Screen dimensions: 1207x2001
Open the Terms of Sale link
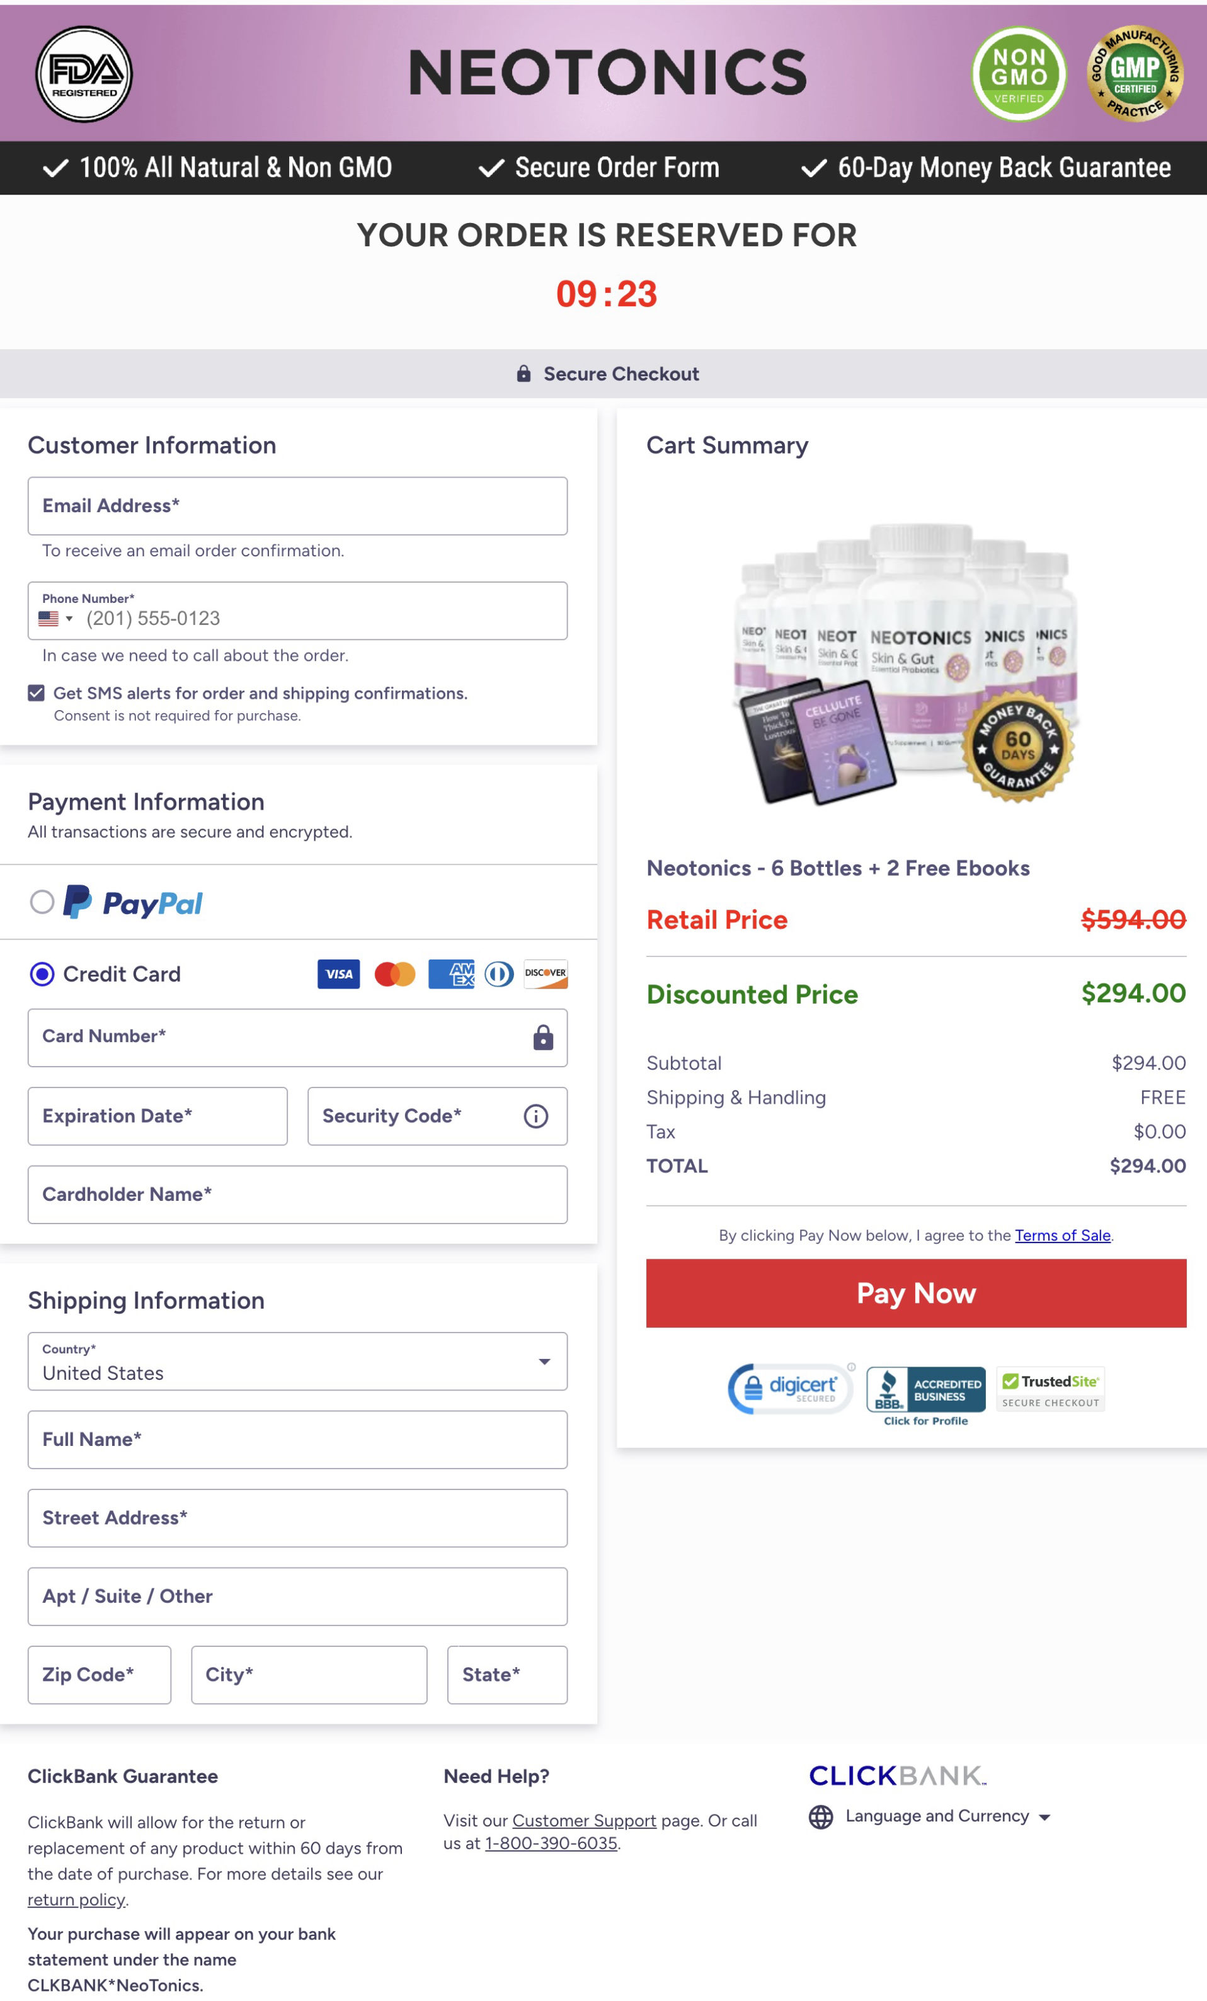(x=1062, y=1236)
